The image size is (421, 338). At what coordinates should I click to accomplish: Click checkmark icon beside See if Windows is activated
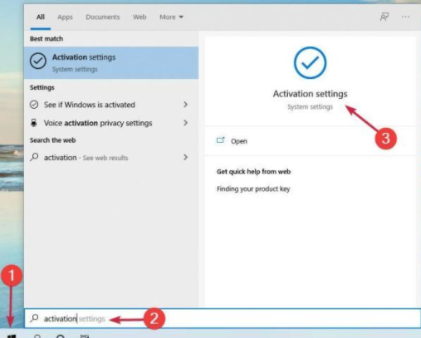click(x=34, y=105)
